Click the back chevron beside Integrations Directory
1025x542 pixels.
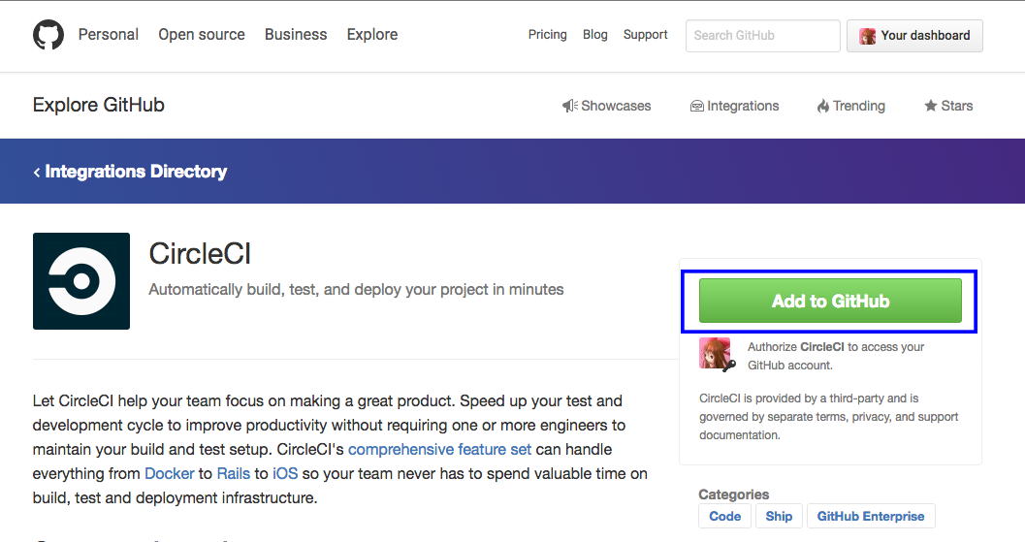coord(37,172)
